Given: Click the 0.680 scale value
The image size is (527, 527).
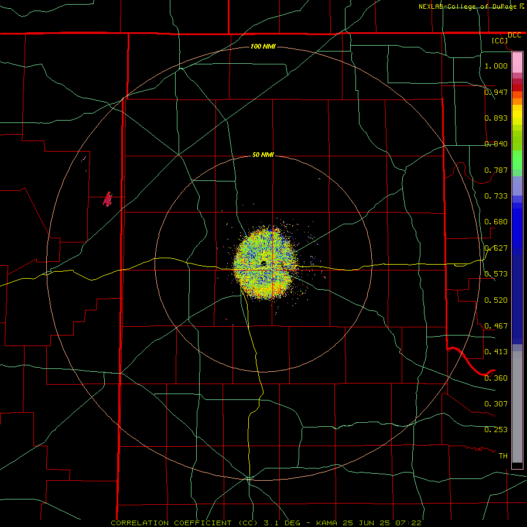Looking at the screenshot, I should [496, 222].
